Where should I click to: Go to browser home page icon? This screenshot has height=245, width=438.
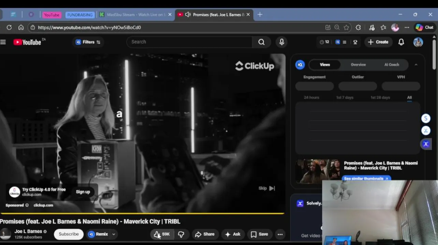(21, 27)
